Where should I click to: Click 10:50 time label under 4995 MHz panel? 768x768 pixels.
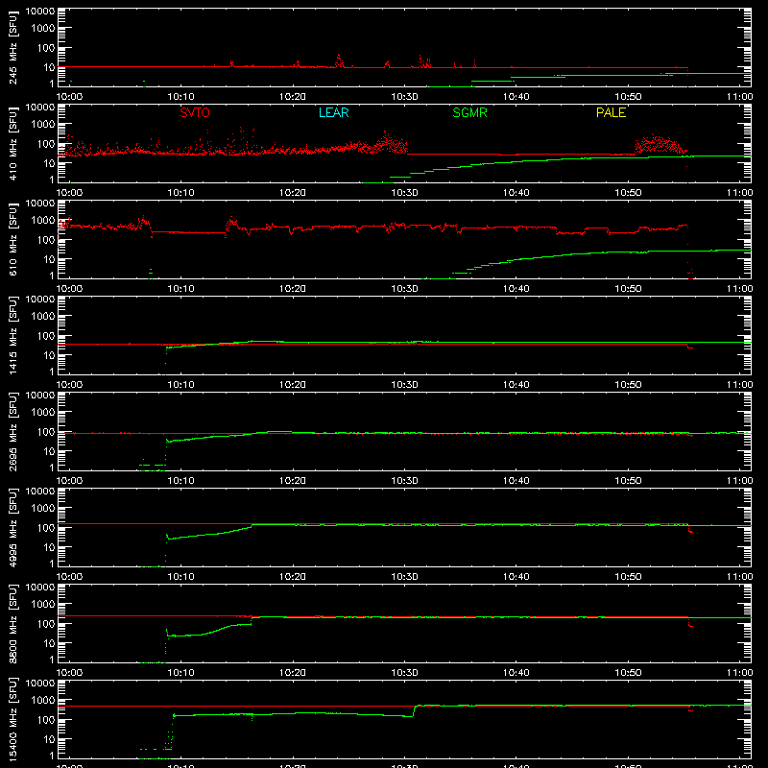pyautogui.click(x=628, y=577)
